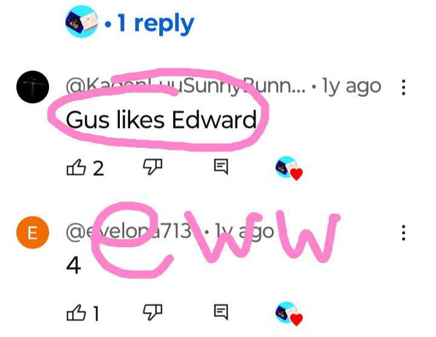Like the Gus likes Edward comment
The width and height of the screenshot is (436, 337).
[76, 167]
